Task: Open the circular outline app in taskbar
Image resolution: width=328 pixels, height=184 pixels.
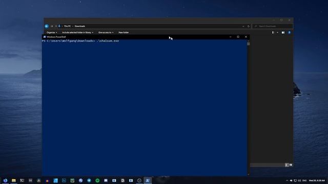Action: (139, 180)
